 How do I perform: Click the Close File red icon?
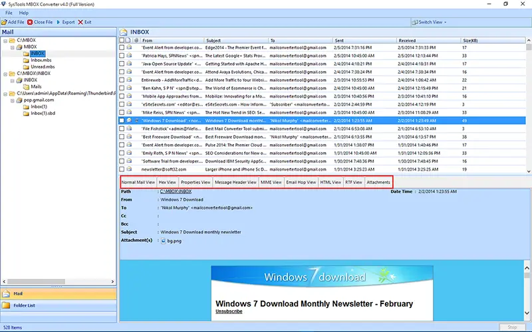pos(30,23)
